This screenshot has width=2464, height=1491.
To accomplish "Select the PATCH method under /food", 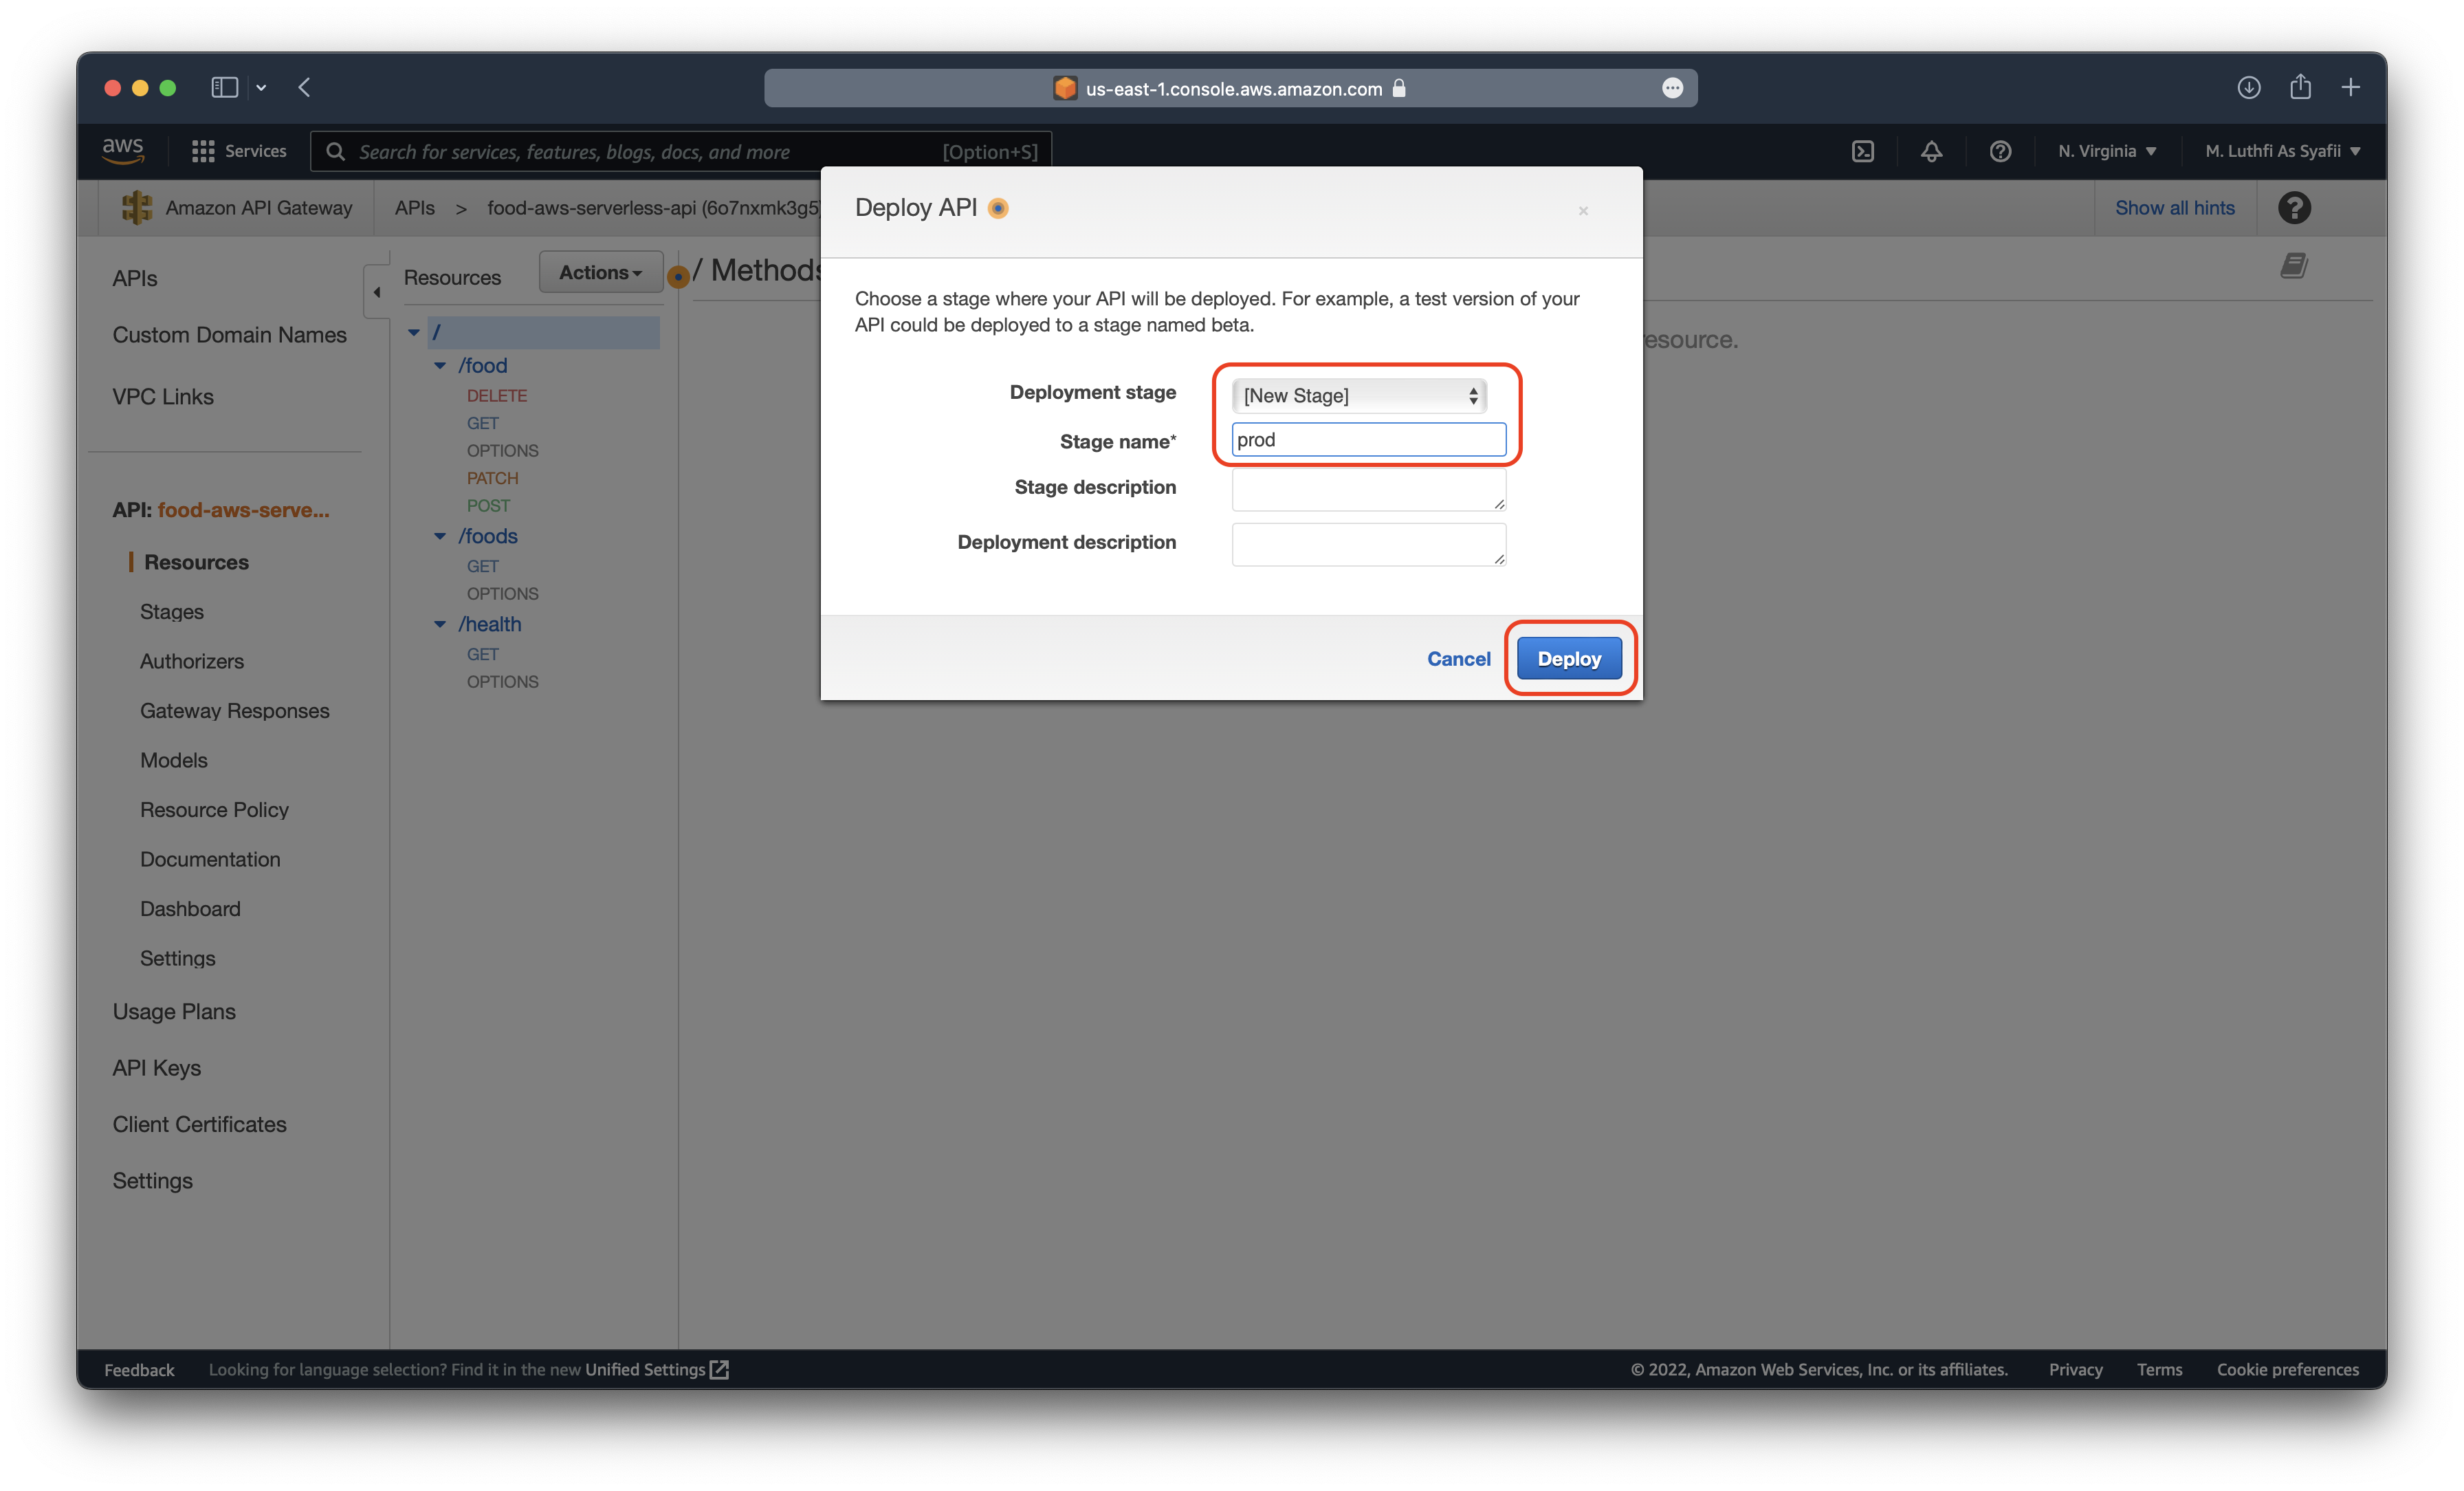I will tap(492, 477).
